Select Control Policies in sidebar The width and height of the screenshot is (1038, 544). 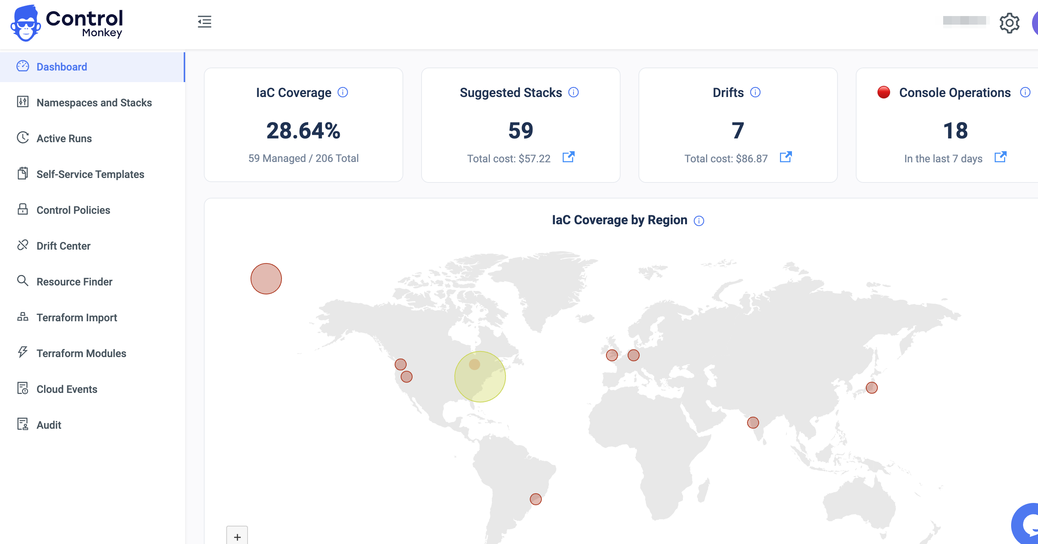click(73, 210)
